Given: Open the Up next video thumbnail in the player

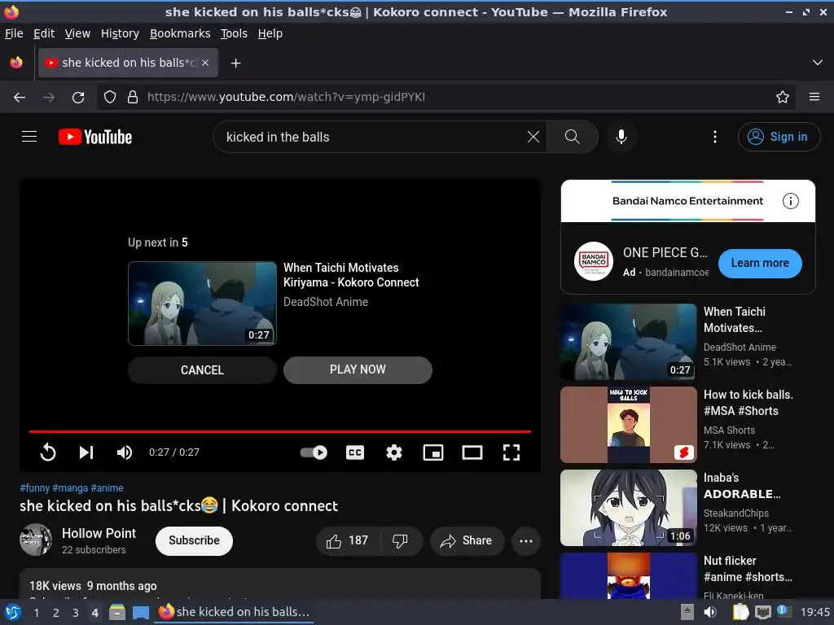Looking at the screenshot, I should coord(202,304).
